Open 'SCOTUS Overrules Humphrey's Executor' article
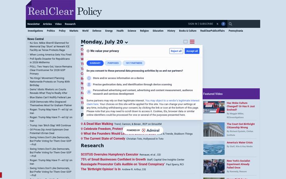This screenshot has width=286, height=179. tap(110, 154)
